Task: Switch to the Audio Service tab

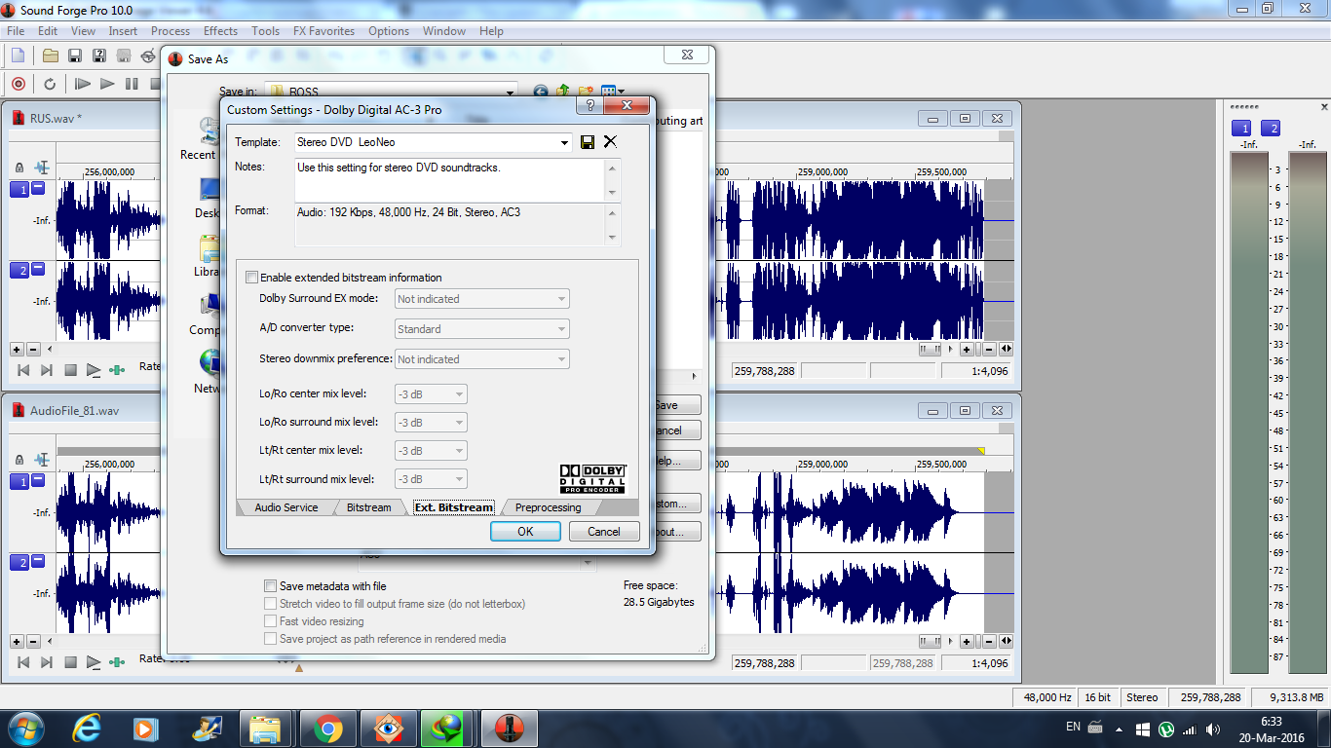Action: point(285,507)
